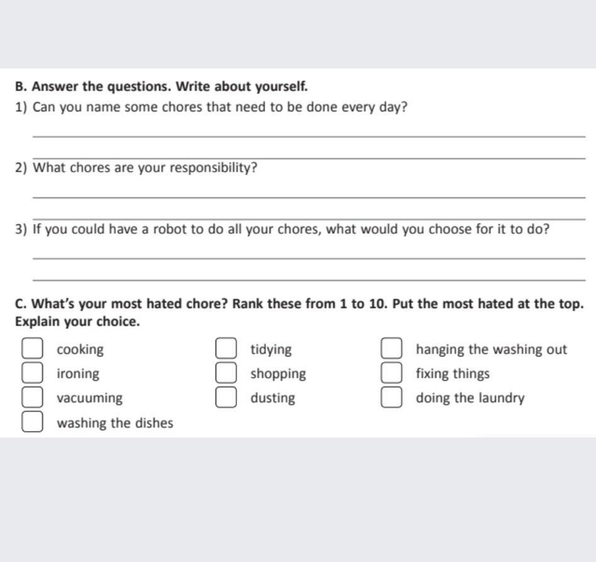Tick the checkbox next to cooking
The height and width of the screenshot is (562, 596).
pos(33,349)
